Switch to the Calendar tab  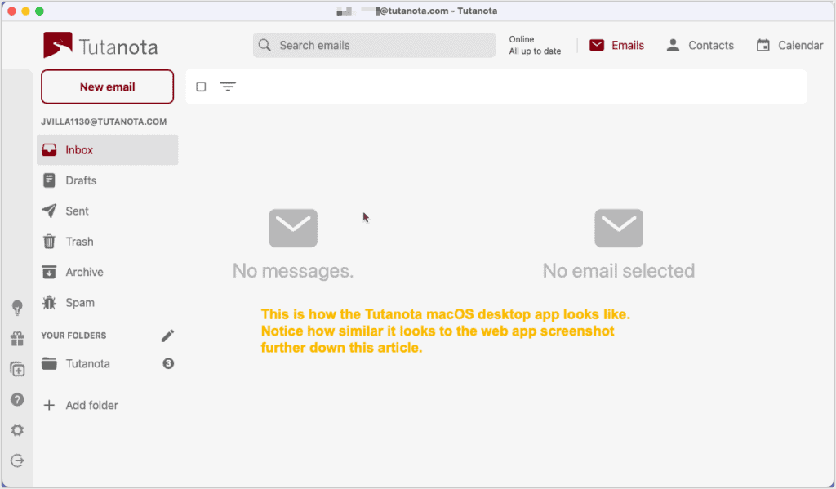point(789,46)
